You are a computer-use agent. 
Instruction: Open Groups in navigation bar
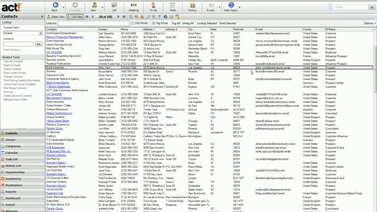(22, 140)
